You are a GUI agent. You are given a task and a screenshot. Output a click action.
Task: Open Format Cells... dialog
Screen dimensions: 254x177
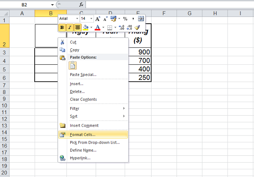pos(93,135)
